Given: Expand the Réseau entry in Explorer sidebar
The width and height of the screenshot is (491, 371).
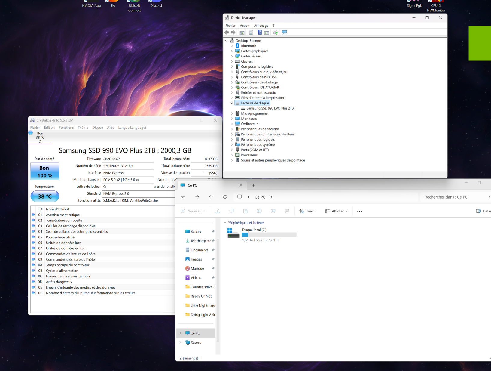Looking at the screenshot, I should [x=181, y=342].
